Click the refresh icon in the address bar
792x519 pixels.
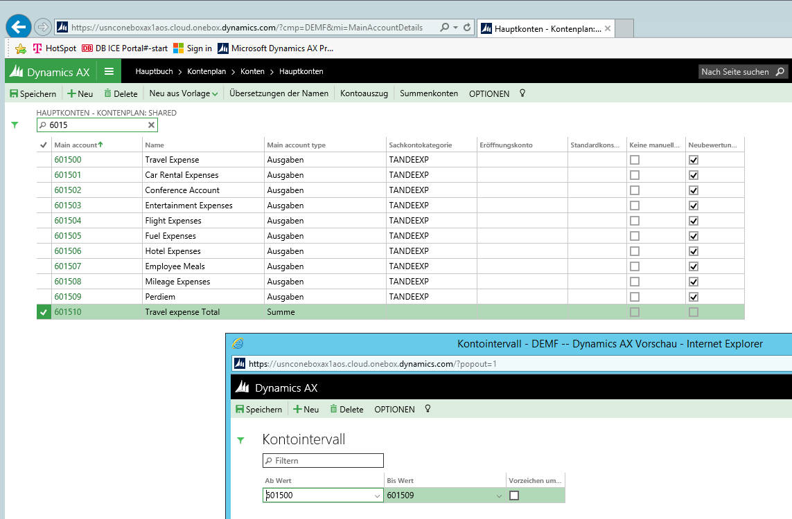pos(467,28)
